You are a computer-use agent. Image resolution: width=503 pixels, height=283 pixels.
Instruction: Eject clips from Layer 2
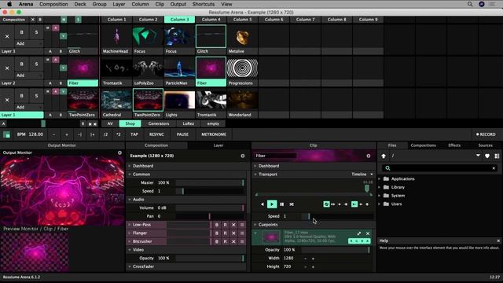pos(7,68)
